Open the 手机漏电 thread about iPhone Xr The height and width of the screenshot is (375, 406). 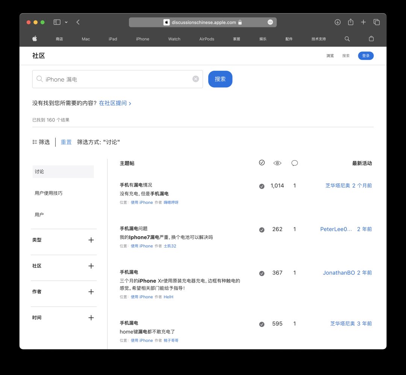tap(129, 272)
